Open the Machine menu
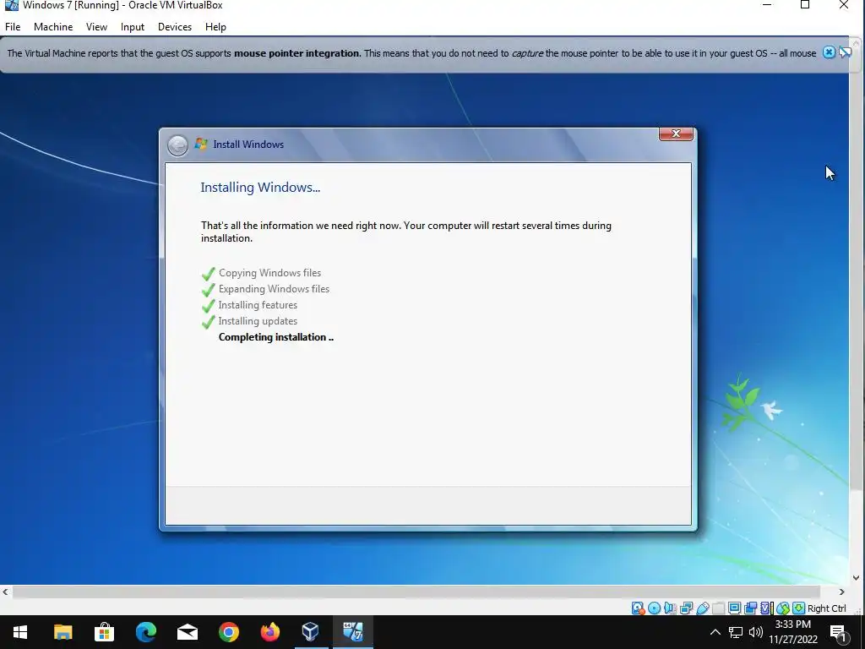Screen dimensions: 865x649 53,27
